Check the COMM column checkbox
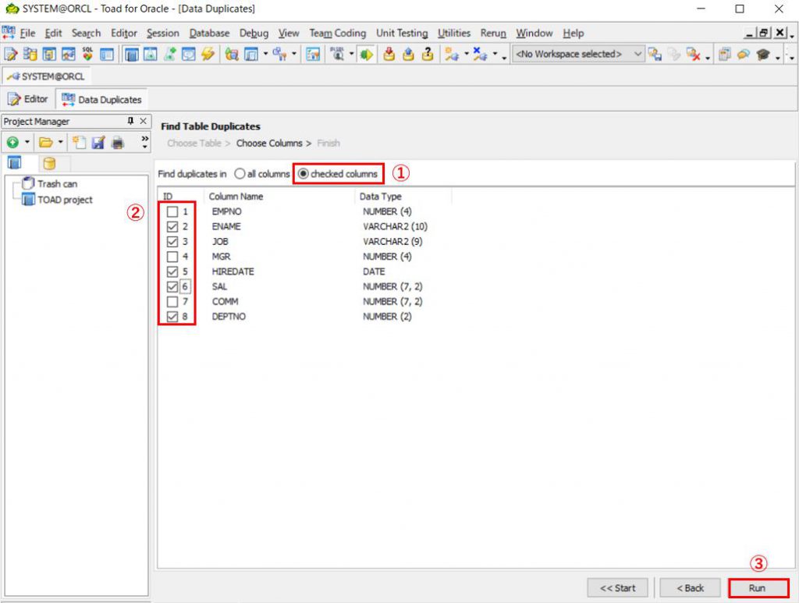 tap(172, 301)
